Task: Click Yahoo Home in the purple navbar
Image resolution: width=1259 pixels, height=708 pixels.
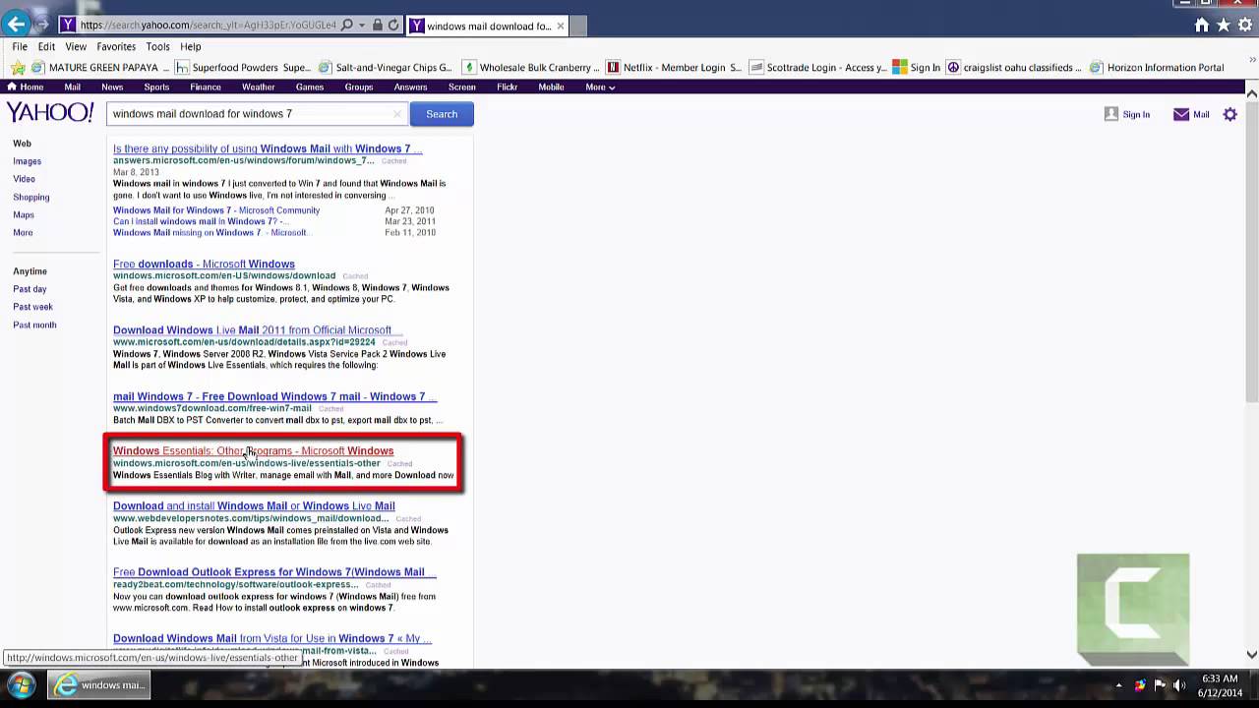Action: pos(26,87)
